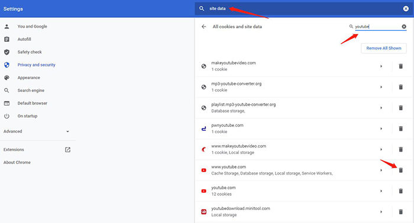Open Appearance settings
Viewport: 414px width, 223px height.
coord(29,78)
